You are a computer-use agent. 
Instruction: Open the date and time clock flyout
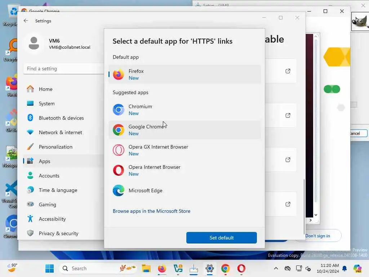pyautogui.click(x=328, y=268)
